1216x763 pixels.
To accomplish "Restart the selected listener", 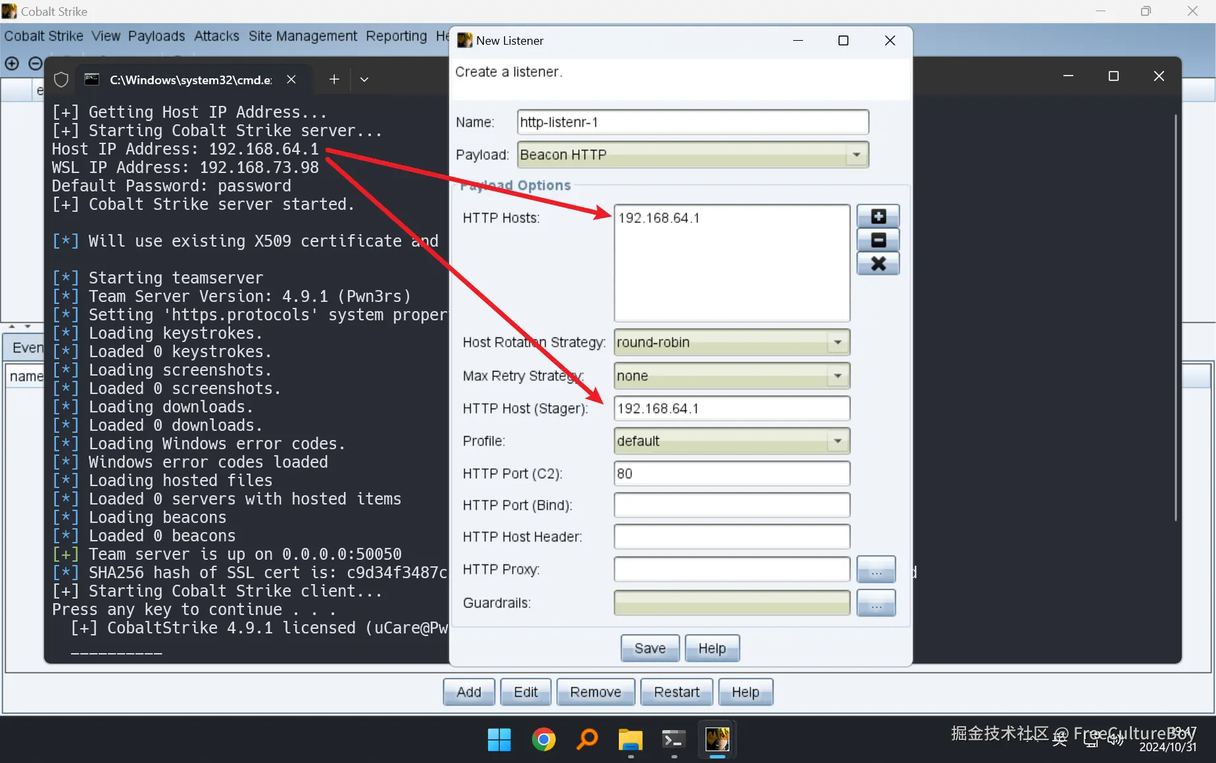I will (677, 692).
